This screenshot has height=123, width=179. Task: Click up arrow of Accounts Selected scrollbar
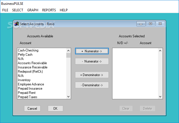tap(160, 51)
